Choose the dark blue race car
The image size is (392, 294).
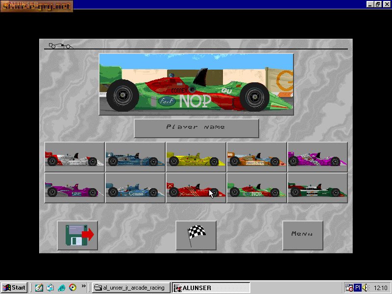pyautogui.click(x=135, y=157)
